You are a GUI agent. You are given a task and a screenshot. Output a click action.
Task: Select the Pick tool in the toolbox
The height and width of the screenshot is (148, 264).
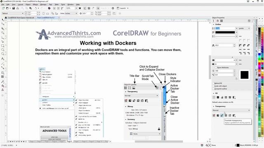point(2,20)
